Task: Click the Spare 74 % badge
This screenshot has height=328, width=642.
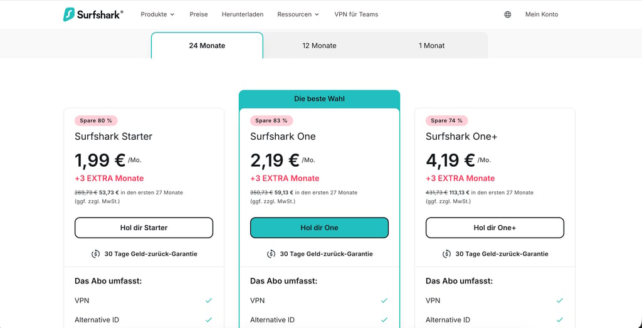Action: (x=446, y=120)
